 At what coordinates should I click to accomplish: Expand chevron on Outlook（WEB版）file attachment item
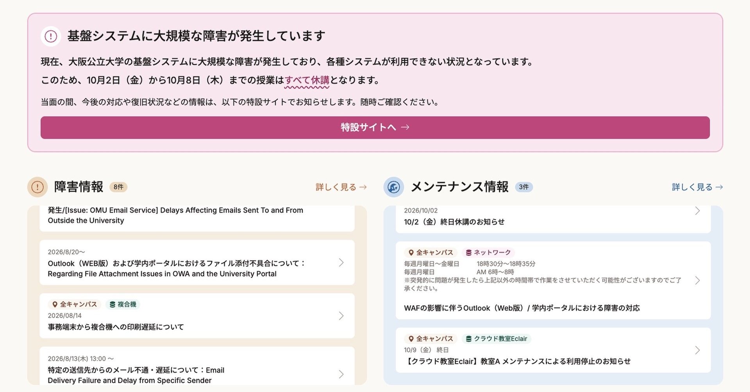click(341, 263)
